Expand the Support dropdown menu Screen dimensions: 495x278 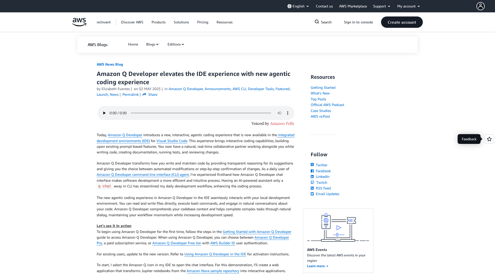(x=382, y=6)
